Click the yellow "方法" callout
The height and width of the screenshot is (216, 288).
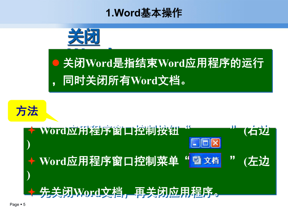click(27, 111)
